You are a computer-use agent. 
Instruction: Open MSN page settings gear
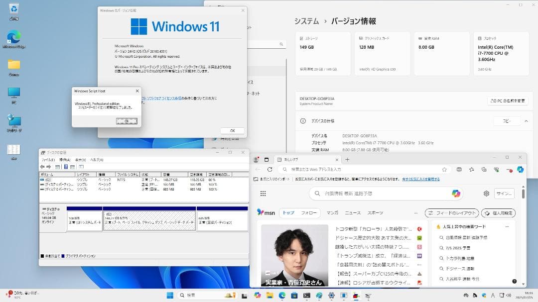486,194
